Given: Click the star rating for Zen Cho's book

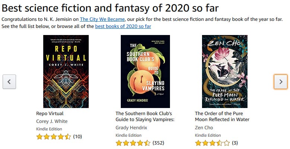Looking at the screenshot, I should 212,143.
